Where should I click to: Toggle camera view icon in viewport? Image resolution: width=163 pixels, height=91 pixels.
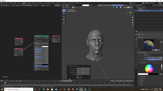coord(132,22)
